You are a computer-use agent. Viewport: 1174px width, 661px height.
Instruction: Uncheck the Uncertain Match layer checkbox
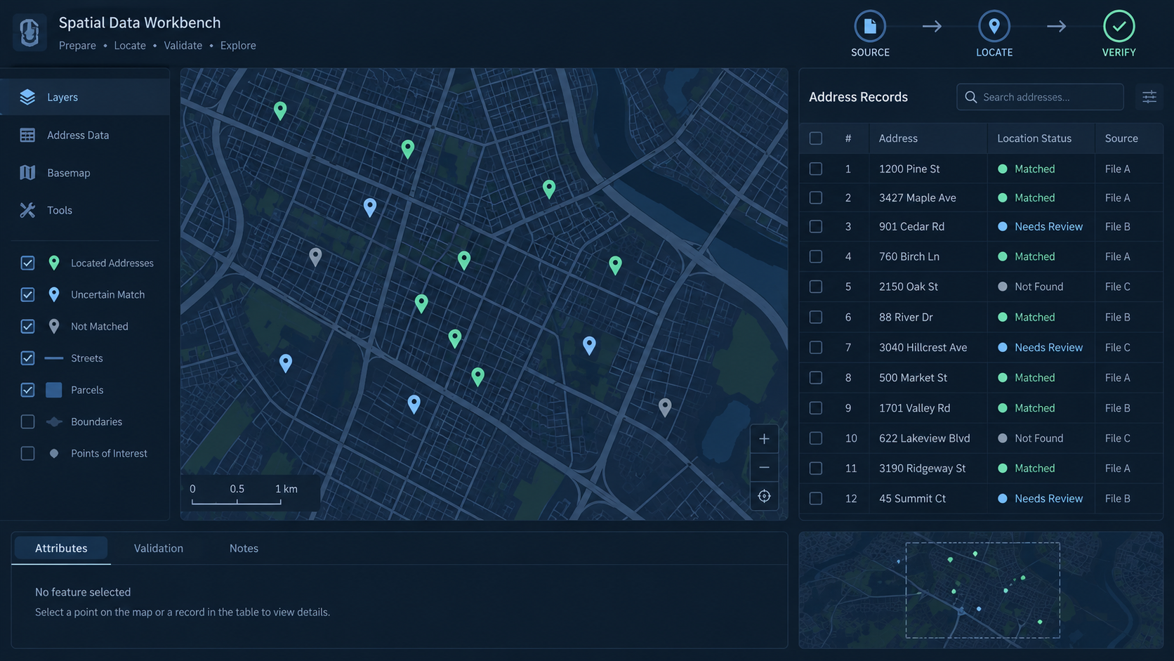pos(27,294)
